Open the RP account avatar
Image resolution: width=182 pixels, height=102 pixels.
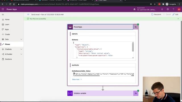coord(179,9)
